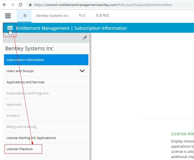Switch to the 자산 tab
The image size is (194, 160).
82,16
